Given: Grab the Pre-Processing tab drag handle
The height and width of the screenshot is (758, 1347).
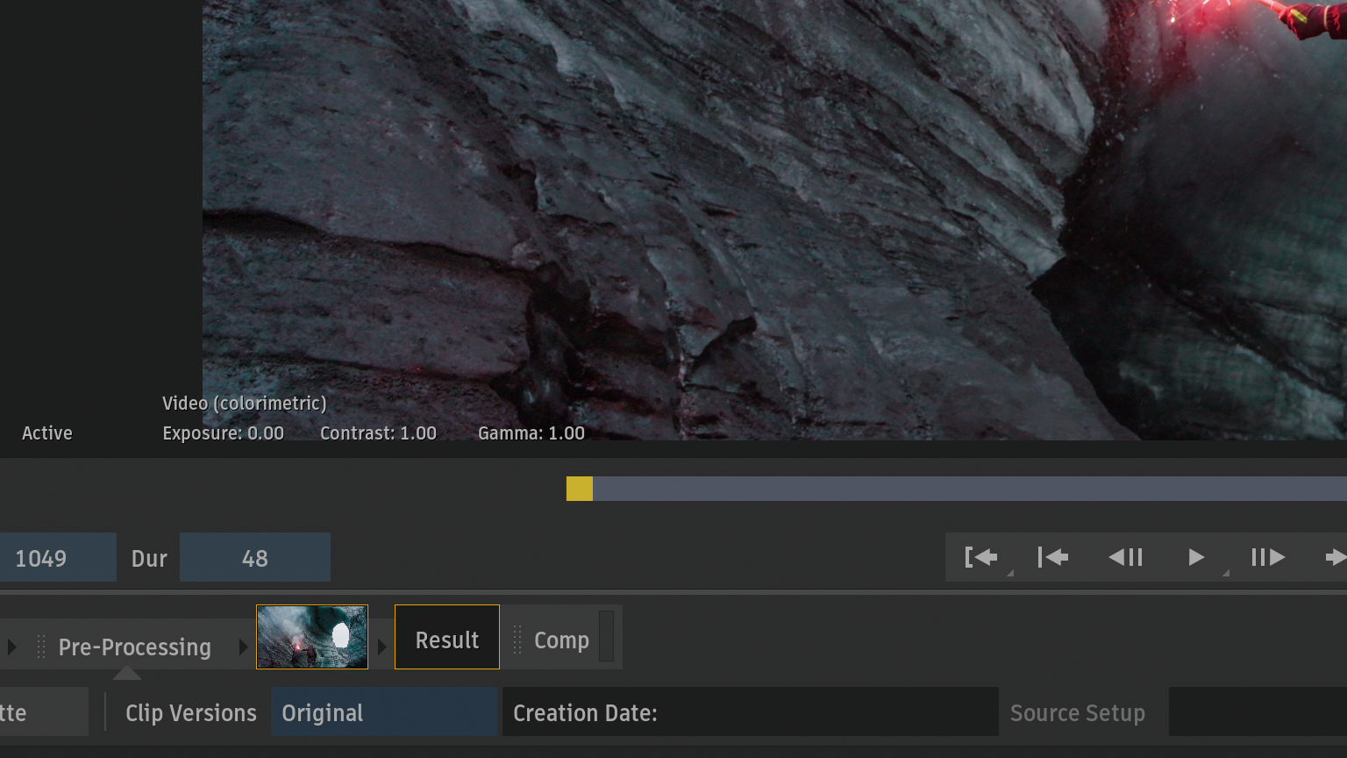Looking at the screenshot, I should 41,647.
